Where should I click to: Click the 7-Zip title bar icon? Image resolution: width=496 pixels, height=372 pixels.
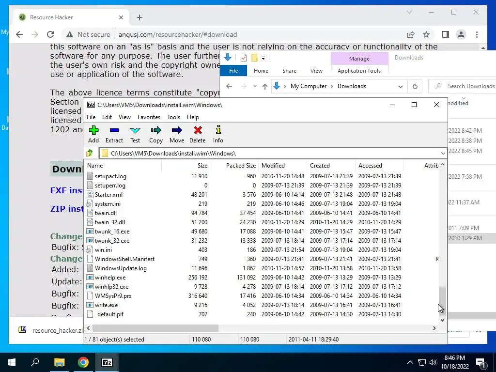point(91,105)
